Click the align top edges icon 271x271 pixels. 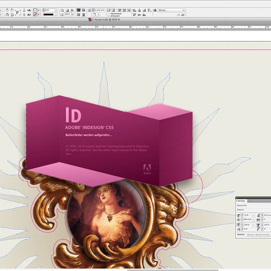(x=134, y=15)
